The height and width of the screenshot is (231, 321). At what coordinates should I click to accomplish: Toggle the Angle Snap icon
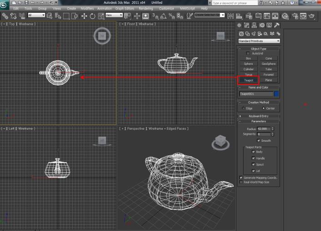[x=163, y=16]
